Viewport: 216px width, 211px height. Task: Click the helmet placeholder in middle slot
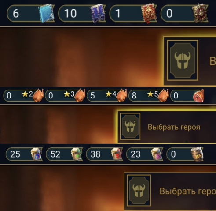tap(130, 127)
